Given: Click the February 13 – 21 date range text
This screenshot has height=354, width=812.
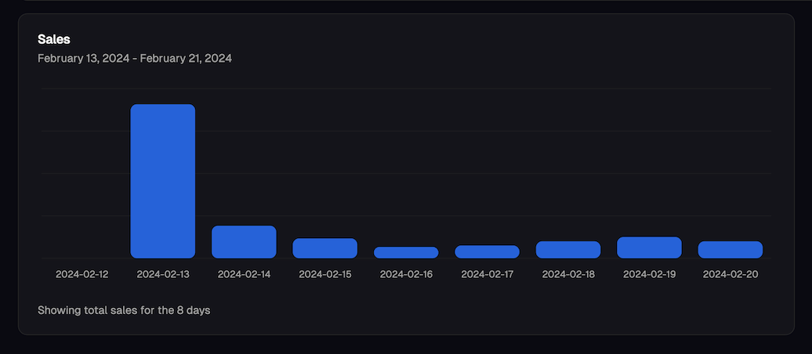Looking at the screenshot, I should 134,58.
